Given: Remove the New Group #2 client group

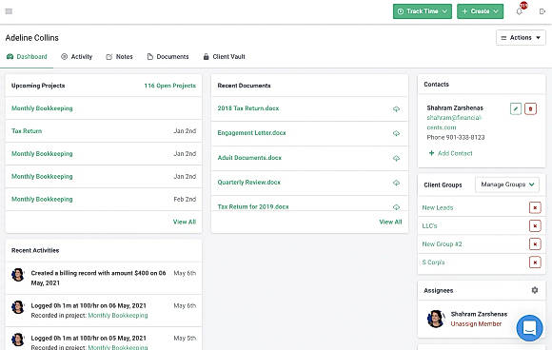Looking at the screenshot, I should coord(535,243).
